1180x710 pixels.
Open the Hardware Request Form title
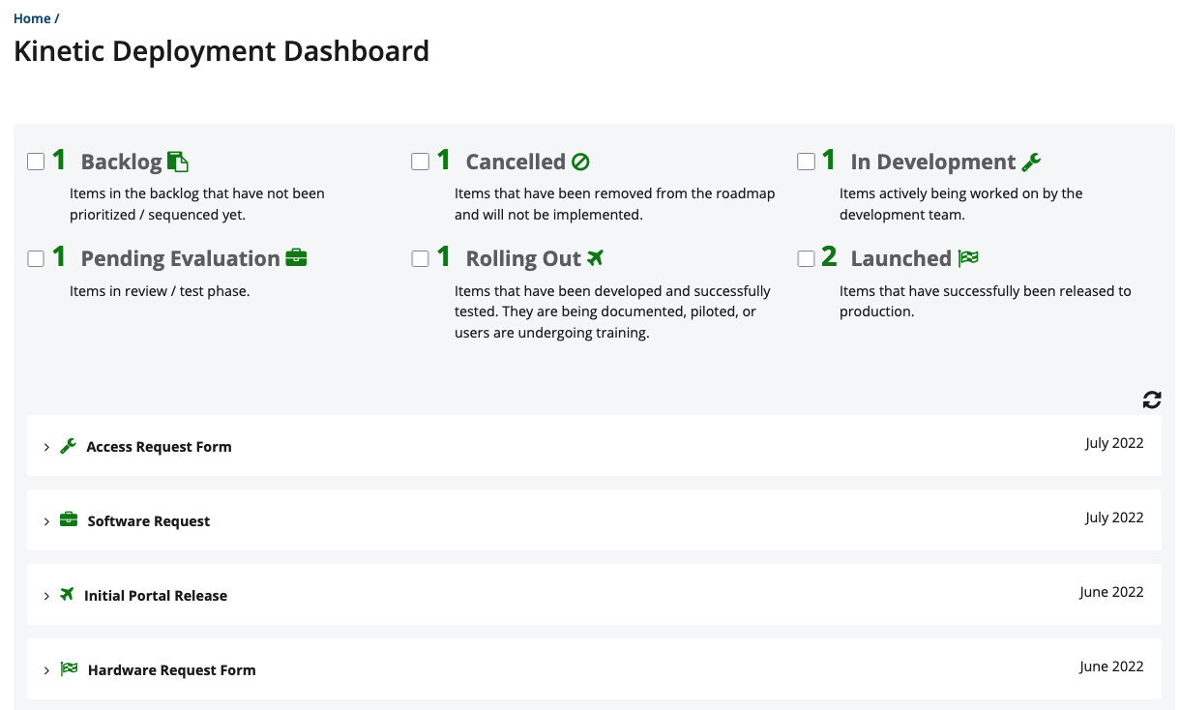pos(171,670)
